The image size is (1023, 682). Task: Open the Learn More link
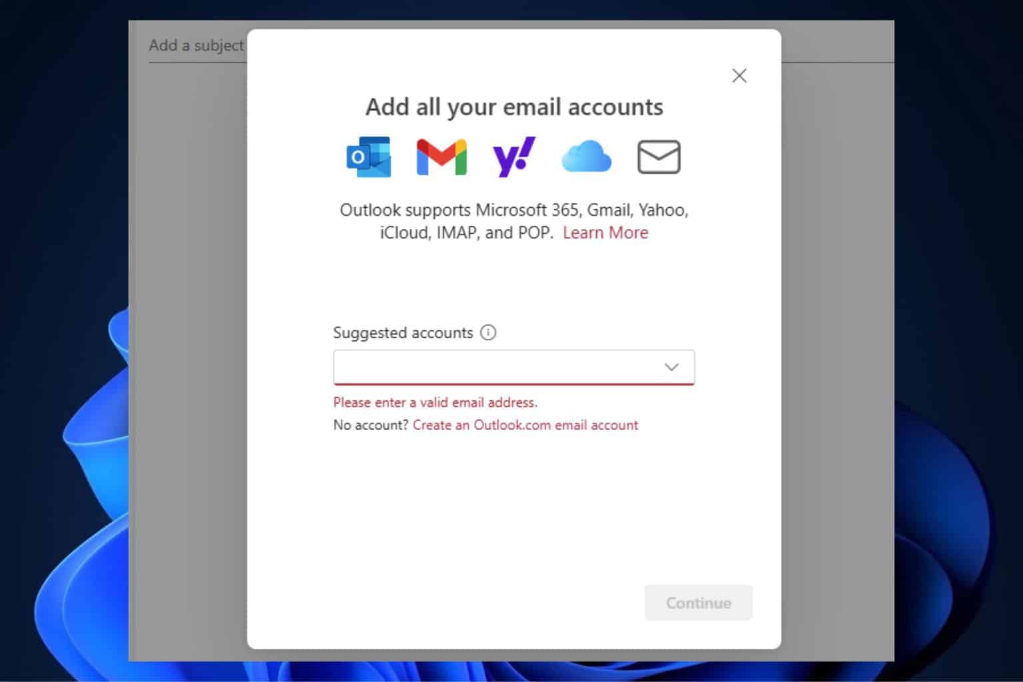click(605, 232)
